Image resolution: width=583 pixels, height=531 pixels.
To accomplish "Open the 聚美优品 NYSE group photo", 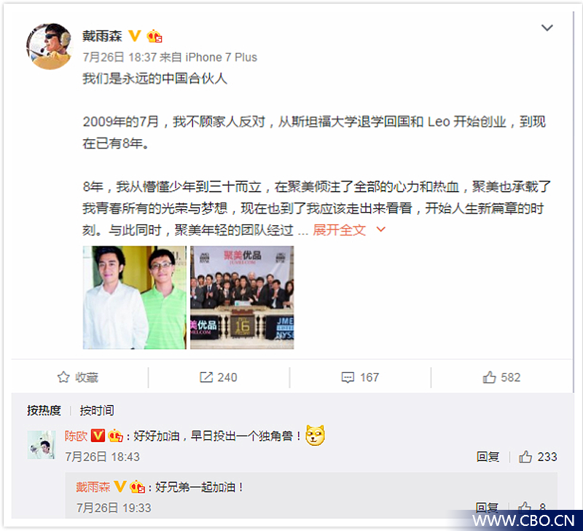I will tap(242, 297).
